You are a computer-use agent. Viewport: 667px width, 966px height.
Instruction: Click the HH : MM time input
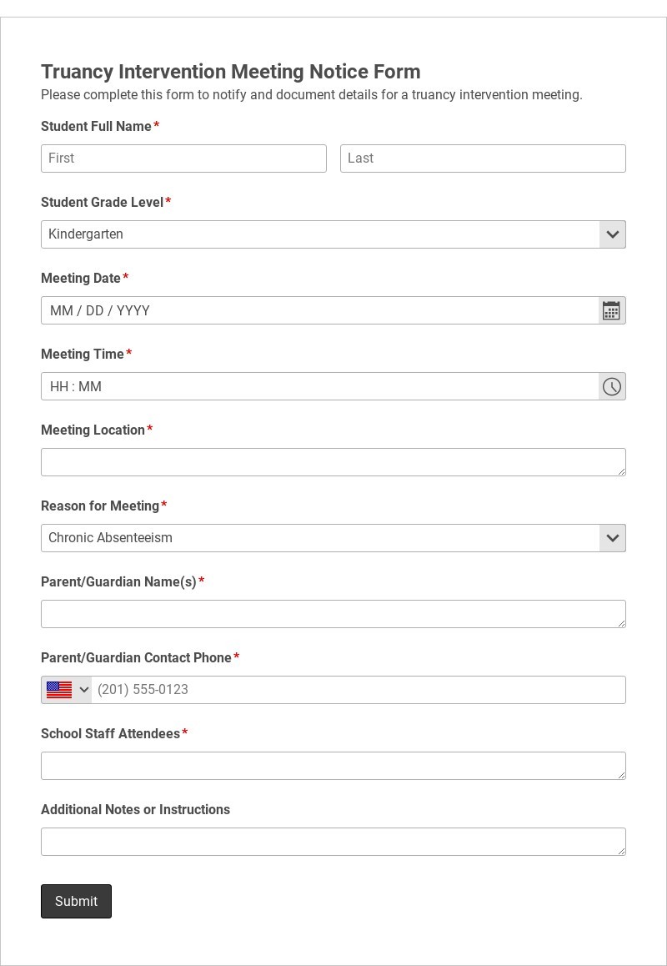(x=319, y=386)
